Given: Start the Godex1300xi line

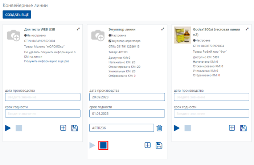Looking at the screenshot, I should pos(177,128).
